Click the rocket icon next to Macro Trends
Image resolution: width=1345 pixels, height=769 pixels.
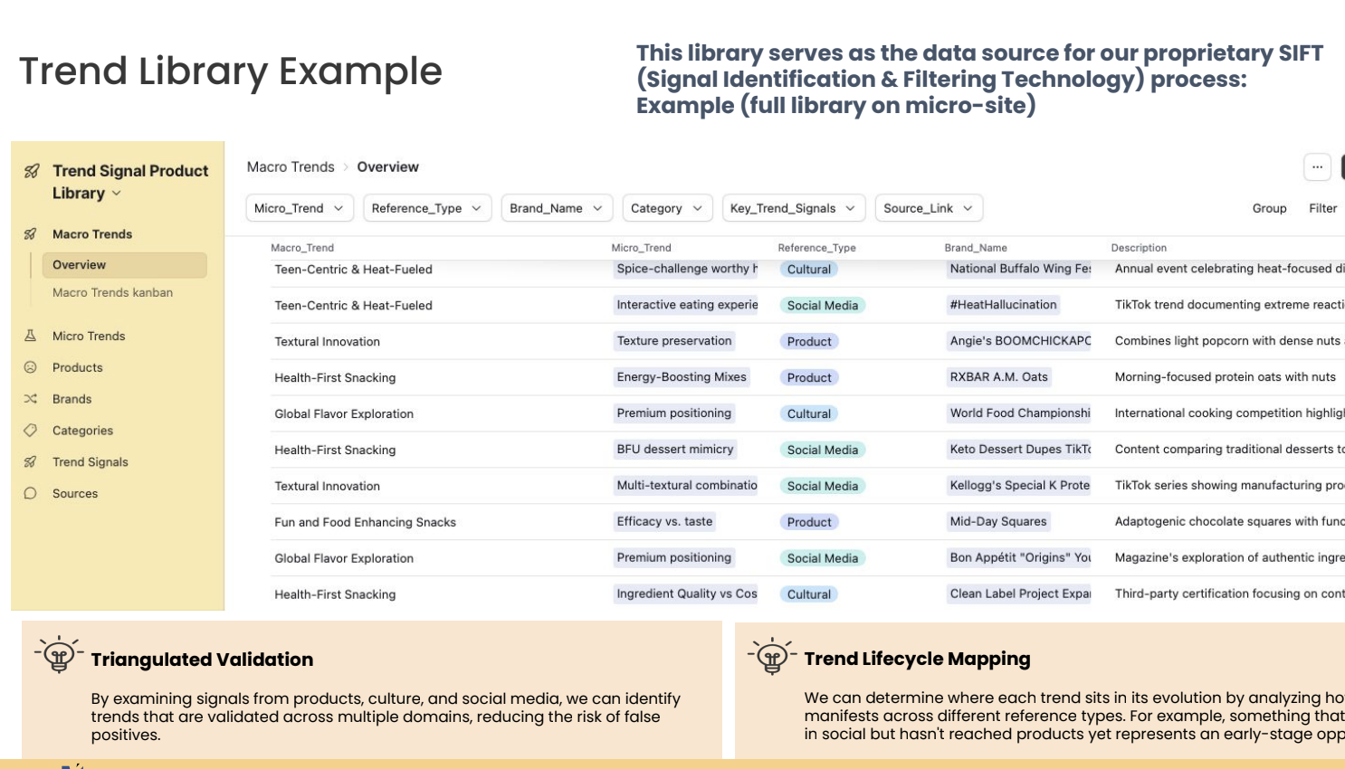coord(30,234)
